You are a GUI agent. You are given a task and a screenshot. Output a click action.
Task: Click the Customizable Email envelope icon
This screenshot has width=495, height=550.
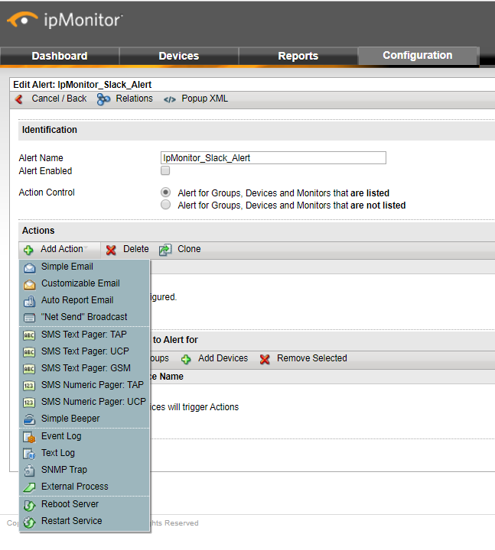click(30, 284)
